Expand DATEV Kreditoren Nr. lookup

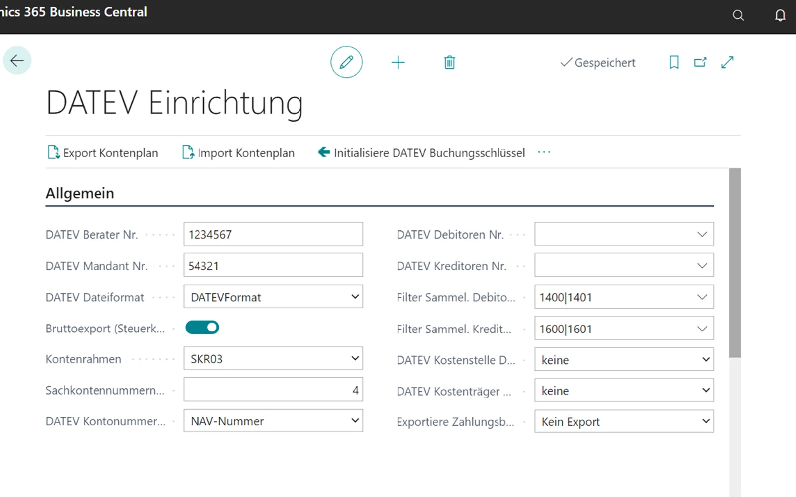pyautogui.click(x=702, y=266)
